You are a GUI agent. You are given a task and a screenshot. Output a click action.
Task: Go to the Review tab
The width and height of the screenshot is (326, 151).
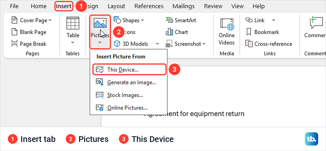pos(213,6)
